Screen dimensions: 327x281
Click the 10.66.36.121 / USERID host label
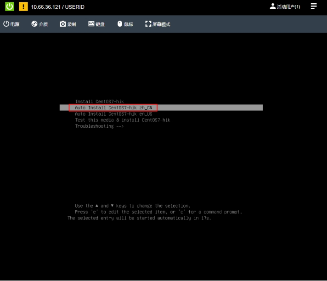coord(58,7)
